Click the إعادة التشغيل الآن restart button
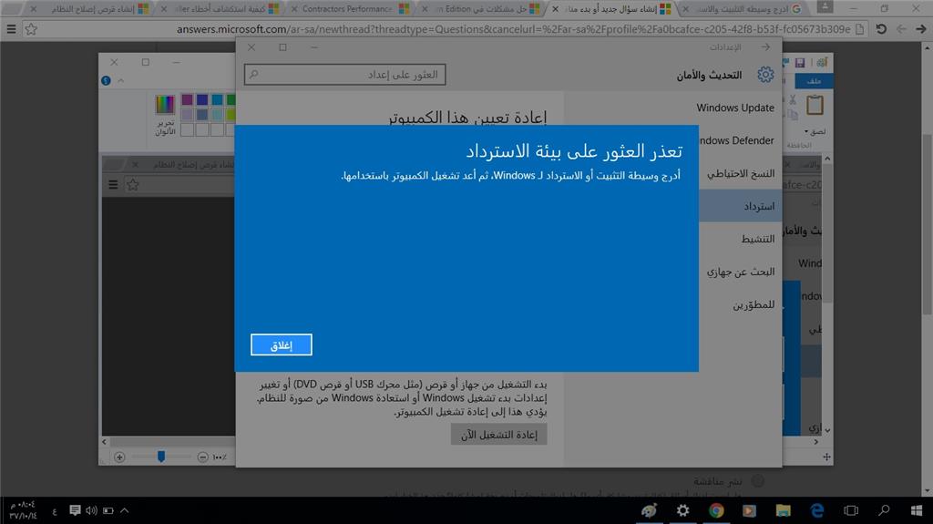This screenshot has height=524, width=933. point(498,435)
